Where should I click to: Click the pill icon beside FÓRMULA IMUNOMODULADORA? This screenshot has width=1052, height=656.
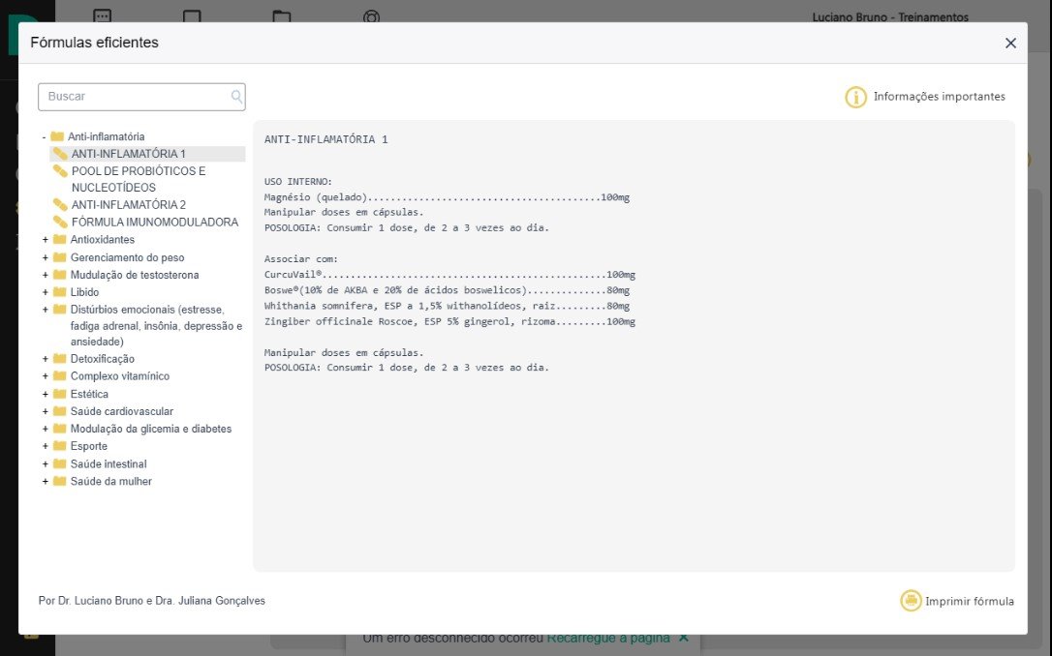(x=60, y=222)
